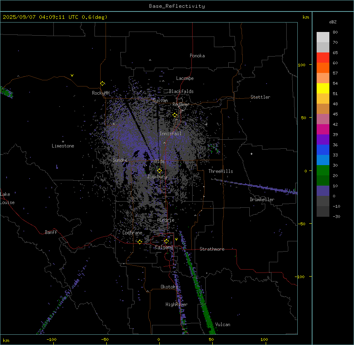Image resolution: width=354 pixels, height=345 pixels.
Task: Click the yellow diamond marker below Cochrane
Action: (140, 242)
